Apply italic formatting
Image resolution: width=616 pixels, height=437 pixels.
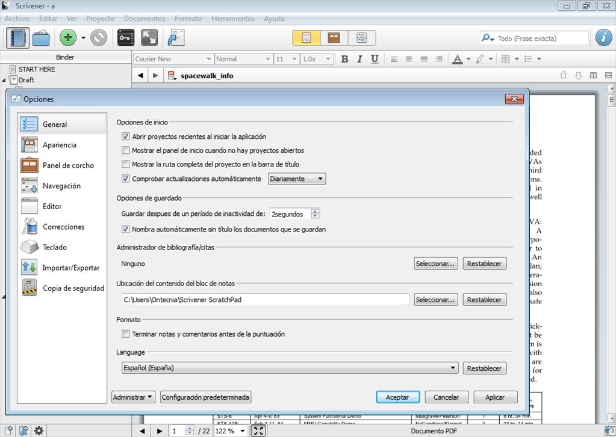pyautogui.click(x=359, y=59)
